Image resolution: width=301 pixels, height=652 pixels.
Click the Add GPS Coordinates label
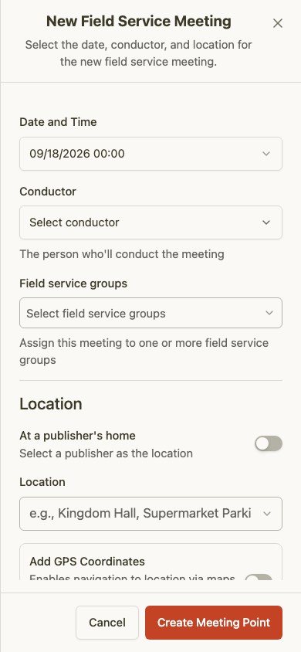87,562
